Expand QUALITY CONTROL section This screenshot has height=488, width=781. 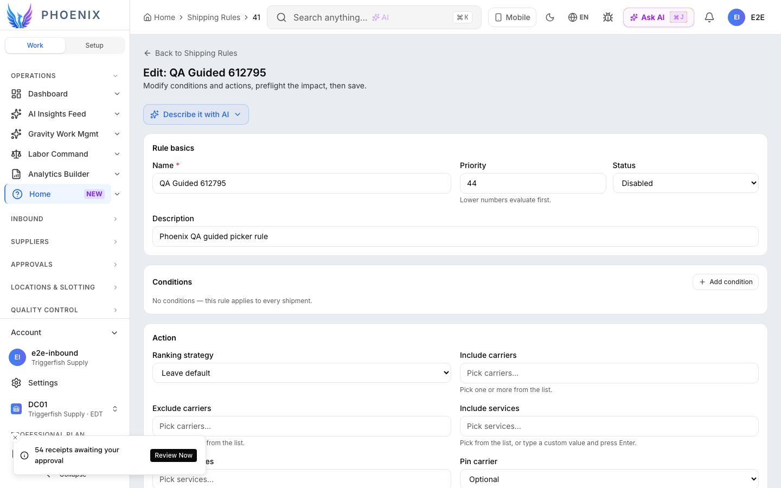coord(65,310)
